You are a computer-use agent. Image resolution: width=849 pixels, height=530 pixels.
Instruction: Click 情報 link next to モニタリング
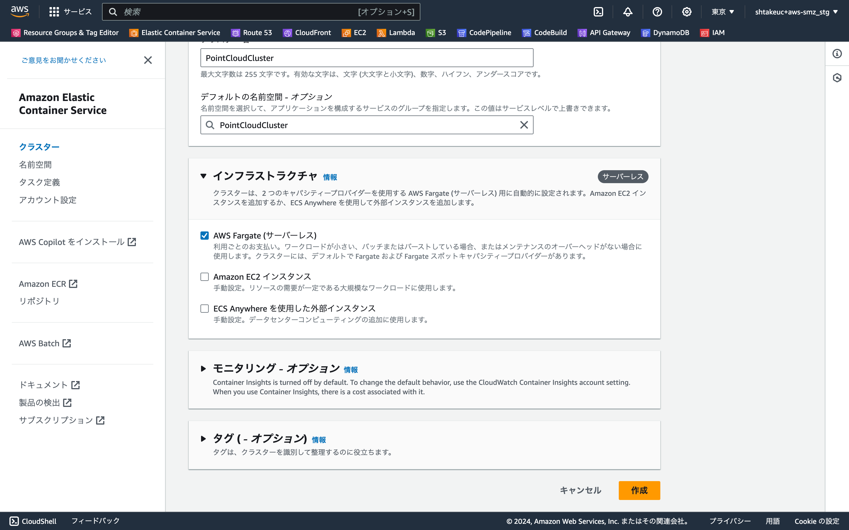pyautogui.click(x=351, y=370)
